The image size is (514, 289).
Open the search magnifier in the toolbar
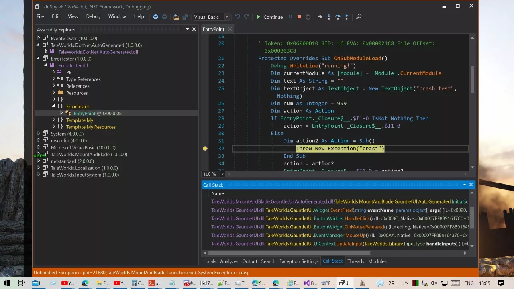(x=359, y=17)
